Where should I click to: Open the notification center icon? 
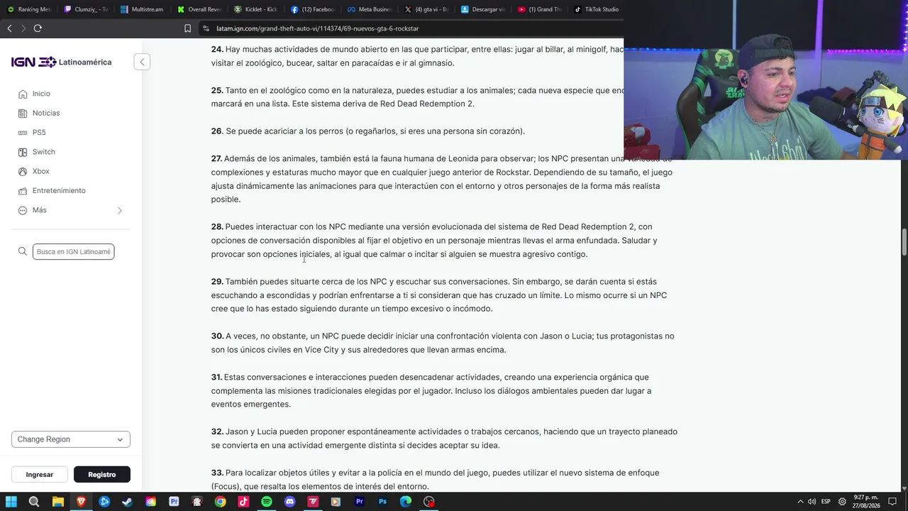pyautogui.click(x=893, y=502)
